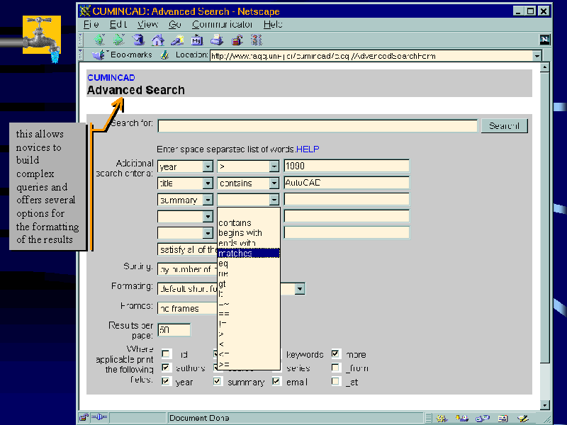Open the Formatting dropdown arrow

(x=300, y=288)
